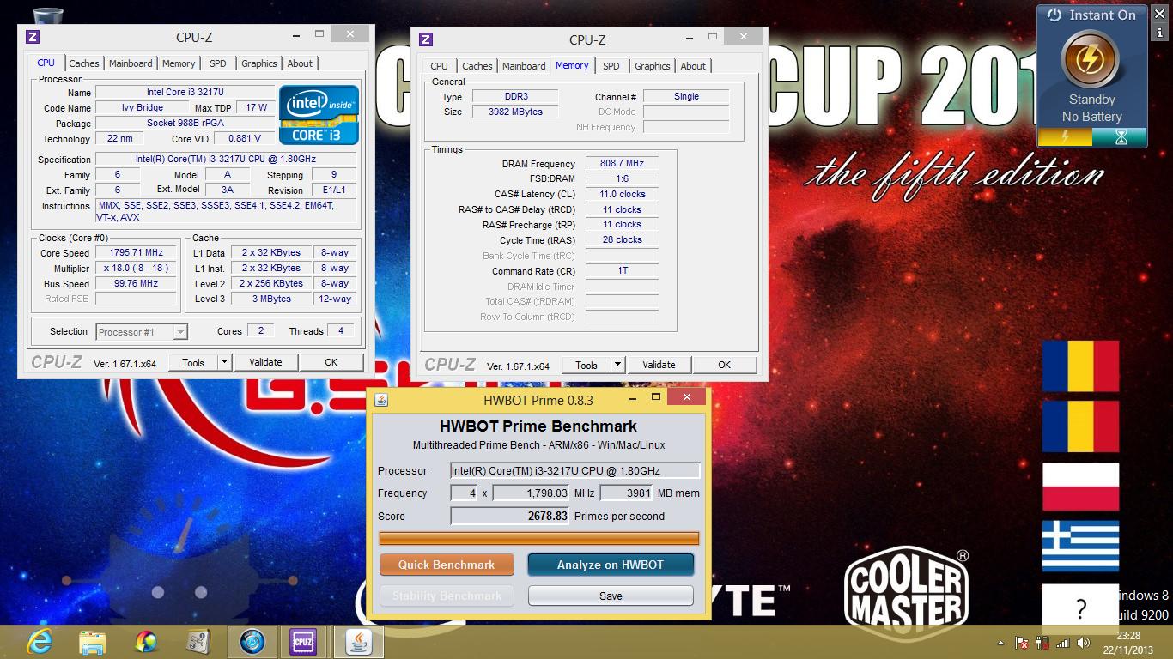This screenshot has width=1173, height=659.
Task: Open Mainboard tab in left CPU-Z window
Action: point(131,63)
